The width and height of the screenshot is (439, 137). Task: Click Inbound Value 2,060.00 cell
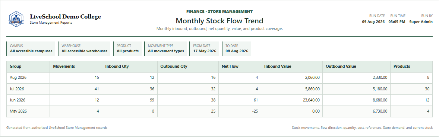292,78
